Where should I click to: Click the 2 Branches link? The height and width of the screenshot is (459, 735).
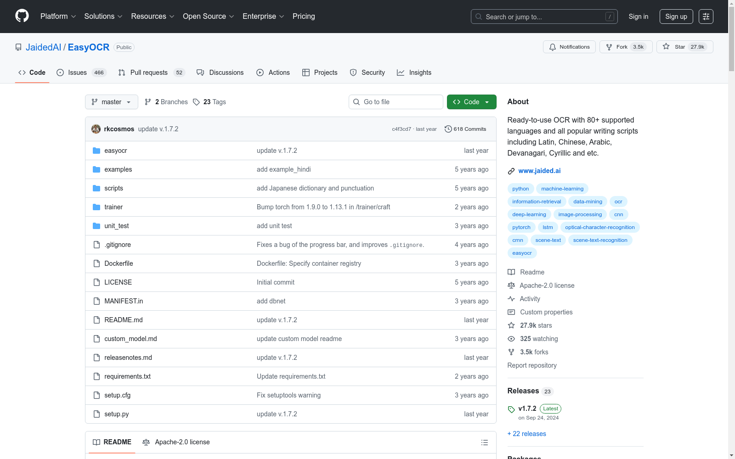tap(166, 102)
